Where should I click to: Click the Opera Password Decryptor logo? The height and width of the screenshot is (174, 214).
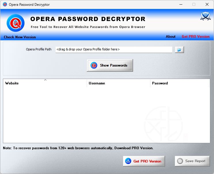pyautogui.click(x=16, y=23)
